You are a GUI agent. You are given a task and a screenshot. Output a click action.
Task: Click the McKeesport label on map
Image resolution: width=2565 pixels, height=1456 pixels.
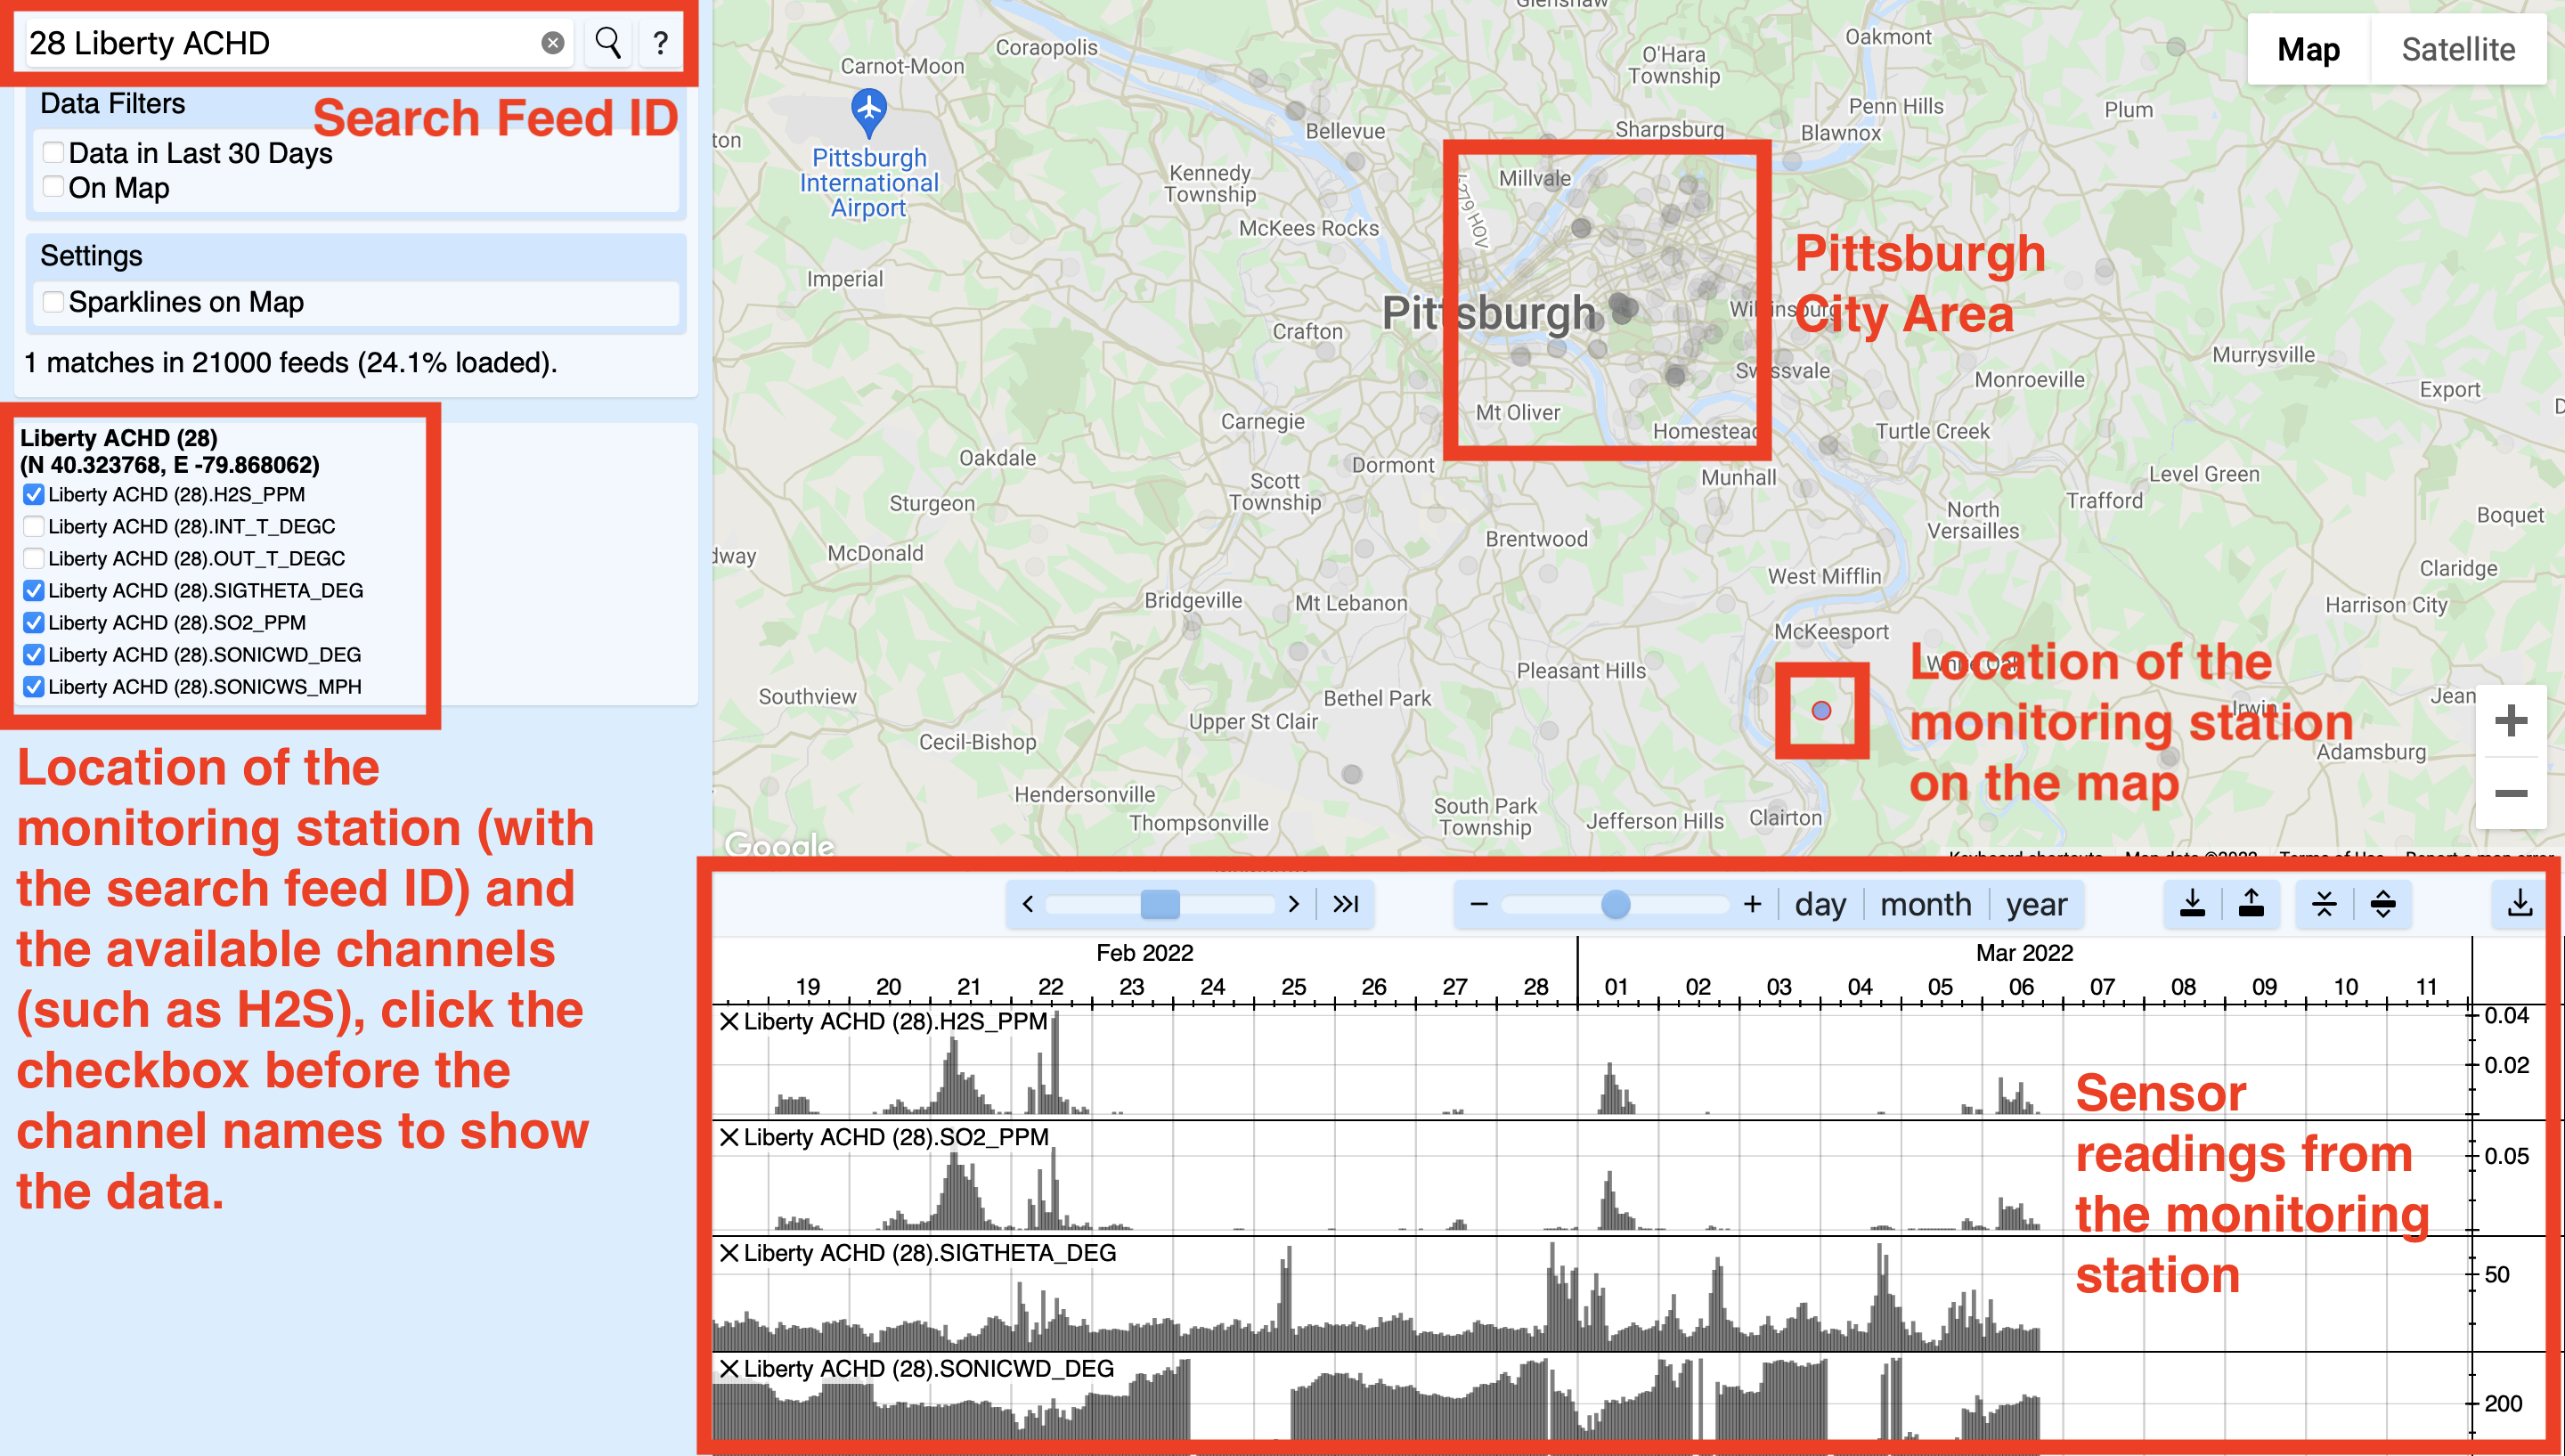click(1831, 631)
